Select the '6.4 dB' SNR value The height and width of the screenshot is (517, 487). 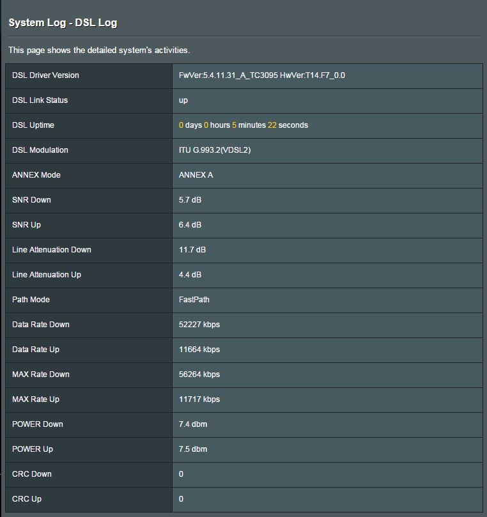coord(190,225)
